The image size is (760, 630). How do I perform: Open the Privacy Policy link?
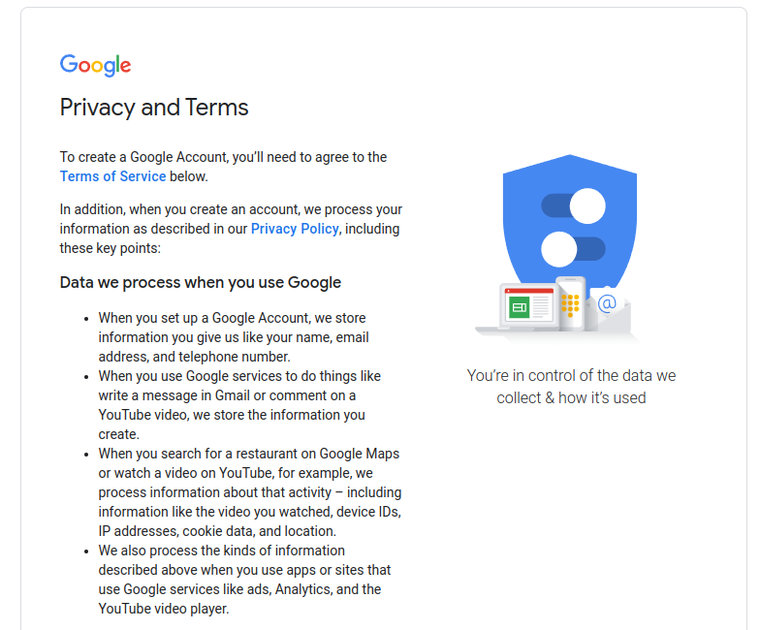(295, 229)
